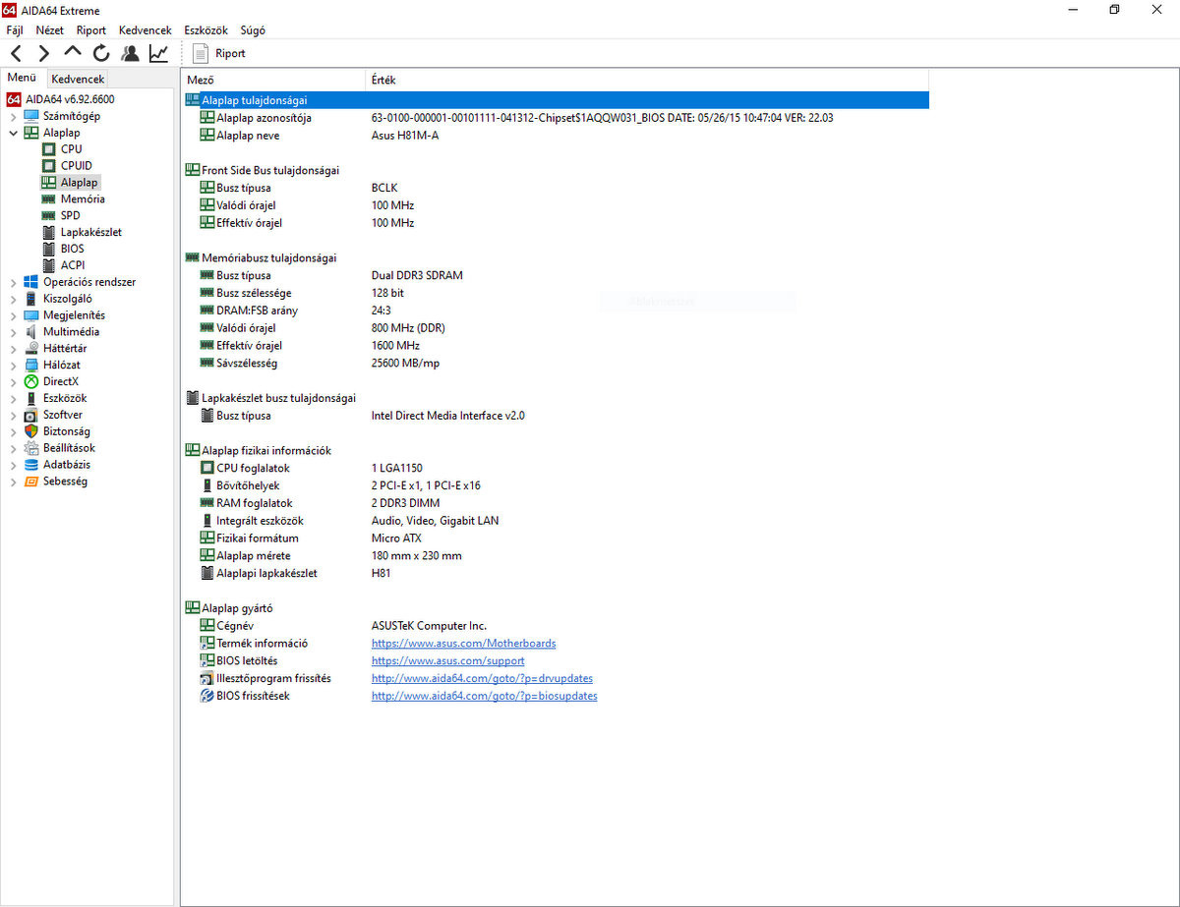Open the asus.com/Motherboards product link
Screen dimensions: 1180x907
coord(463,644)
